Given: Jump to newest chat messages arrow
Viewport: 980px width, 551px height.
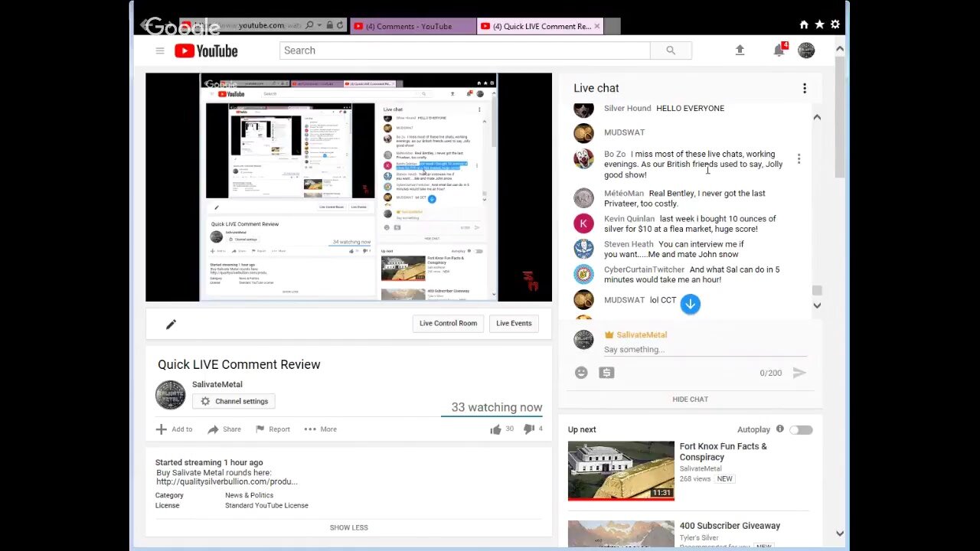Looking at the screenshot, I should pos(690,304).
